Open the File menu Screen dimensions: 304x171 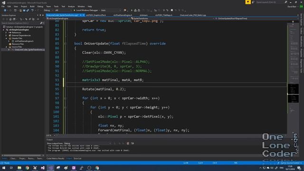(3, 6)
